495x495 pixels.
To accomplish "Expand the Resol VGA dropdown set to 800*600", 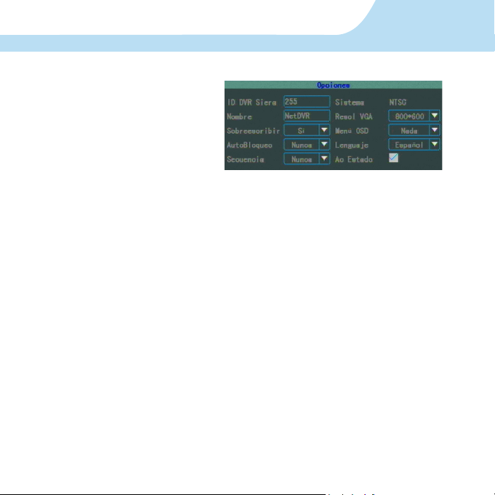I will click(x=414, y=116).
